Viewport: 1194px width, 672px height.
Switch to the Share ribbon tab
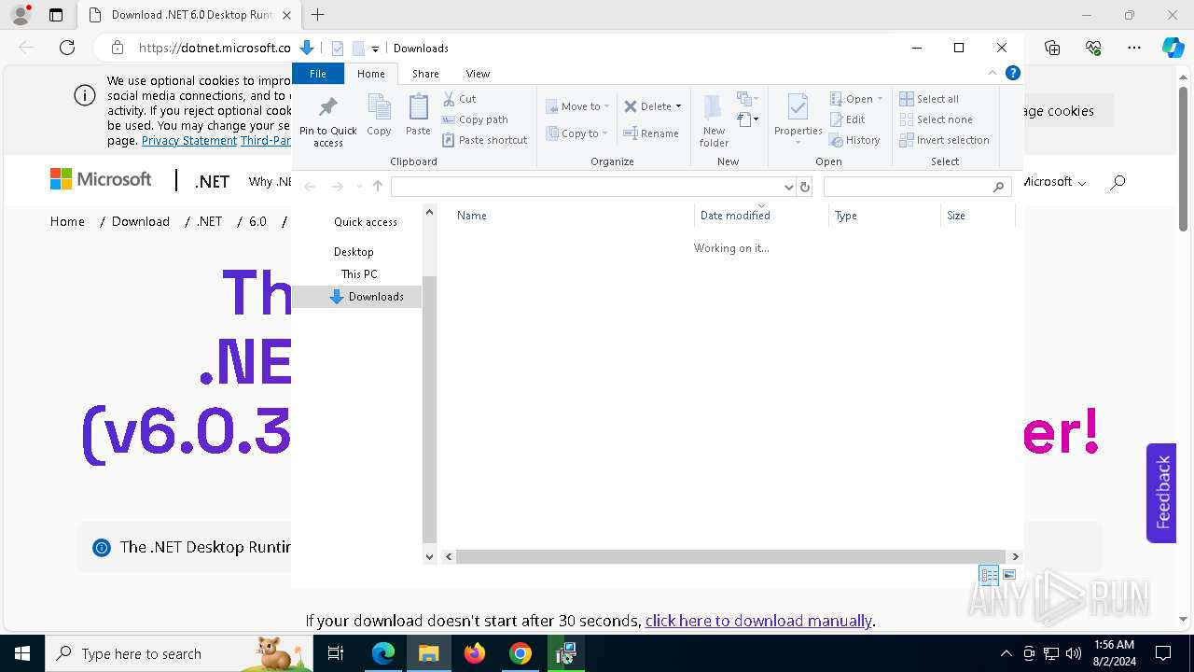coord(425,74)
